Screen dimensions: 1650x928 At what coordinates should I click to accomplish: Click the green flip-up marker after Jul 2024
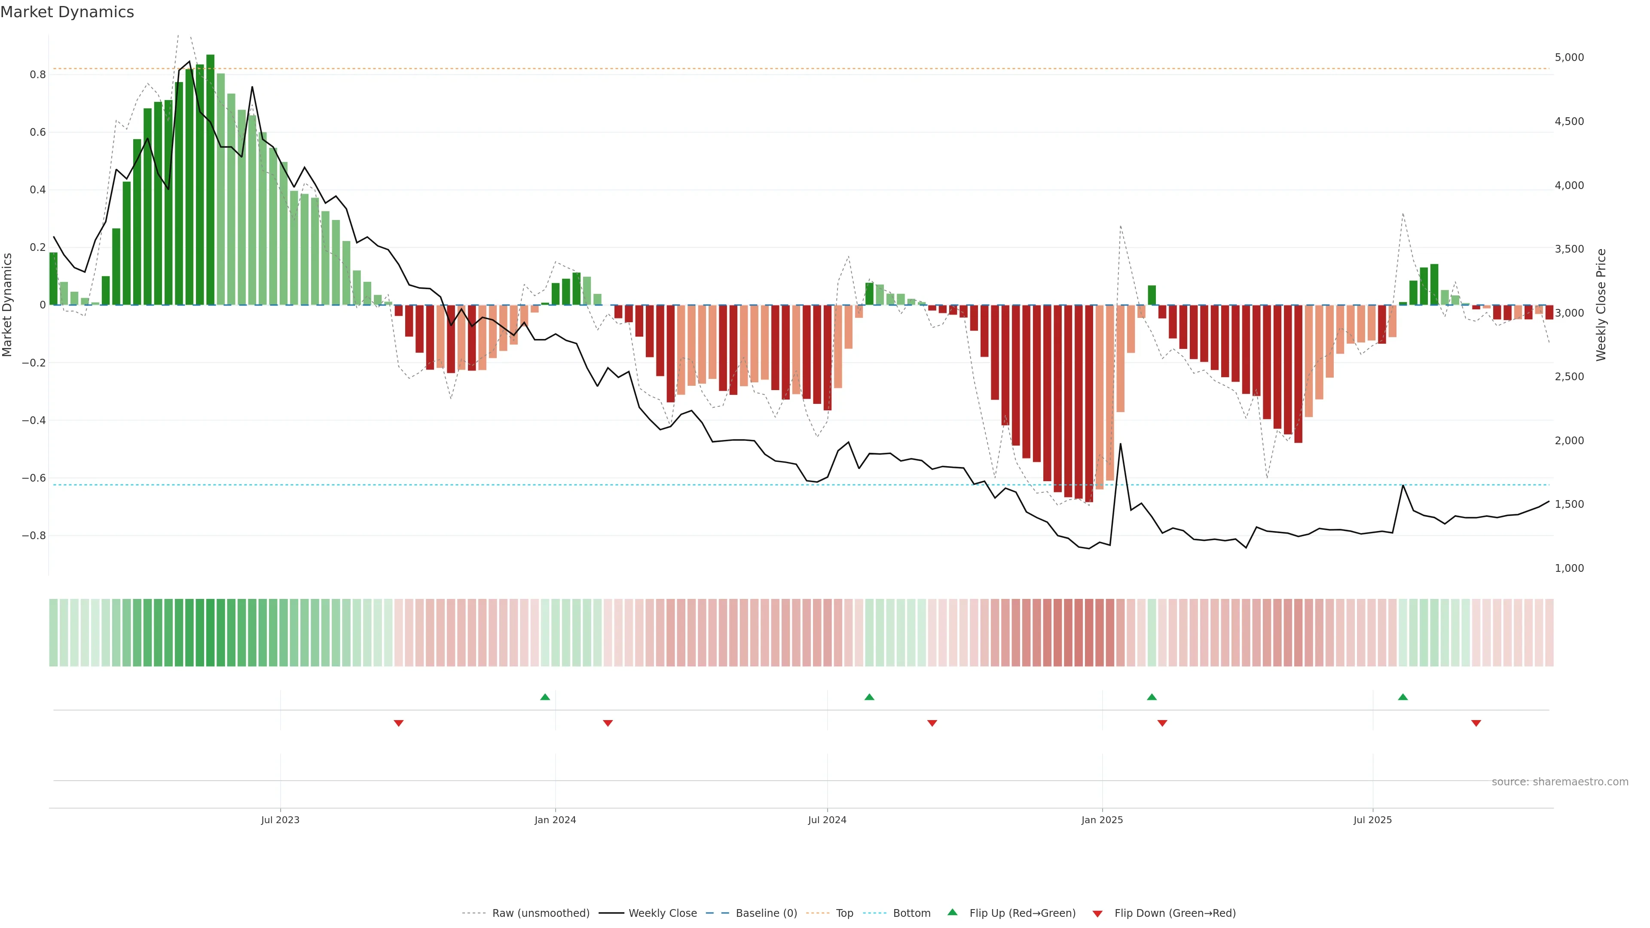coord(869,697)
